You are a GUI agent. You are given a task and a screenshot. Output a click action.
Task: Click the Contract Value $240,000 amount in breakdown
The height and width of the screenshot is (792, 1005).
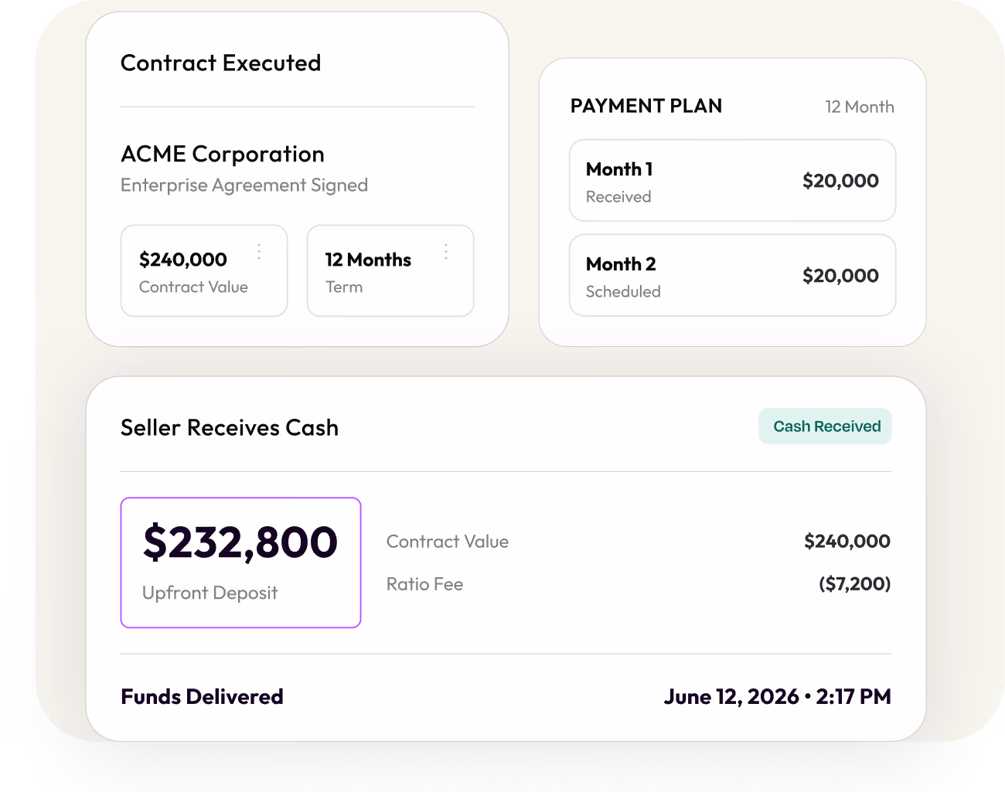coord(847,541)
